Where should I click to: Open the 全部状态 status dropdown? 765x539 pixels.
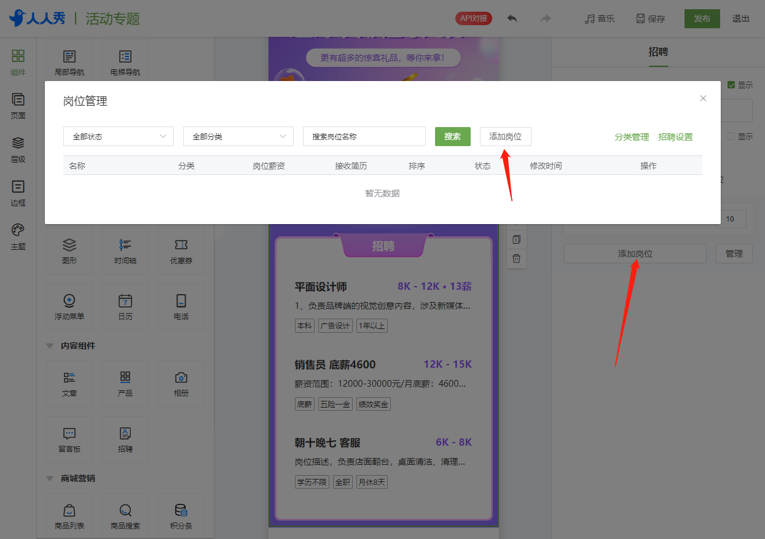tap(119, 136)
